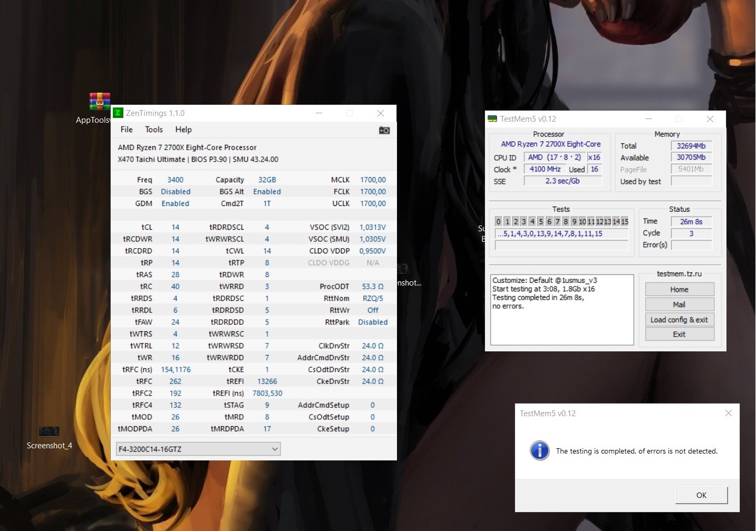Open the File menu in ZenTimings
Screen dimensions: 756x531
click(127, 130)
